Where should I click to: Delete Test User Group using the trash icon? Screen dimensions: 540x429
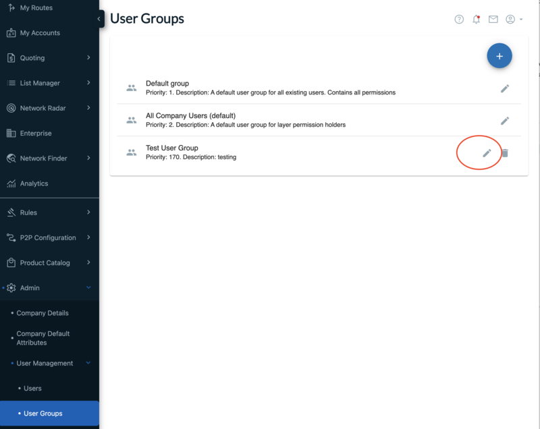pos(505,152)
